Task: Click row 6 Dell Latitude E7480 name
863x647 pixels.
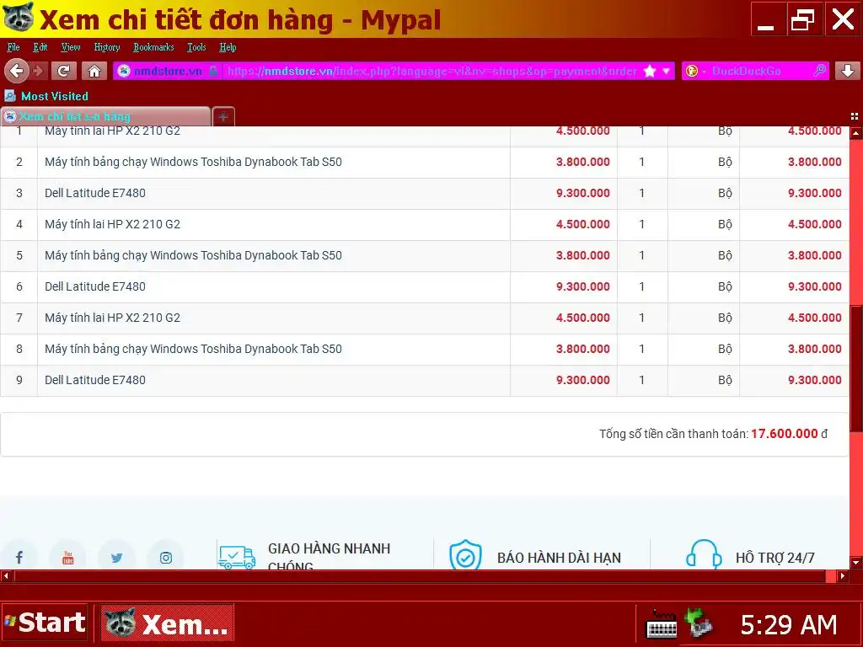Action: (95, 286)
